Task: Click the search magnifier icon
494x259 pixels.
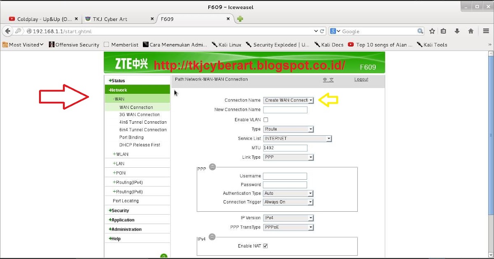Action: 420,31
